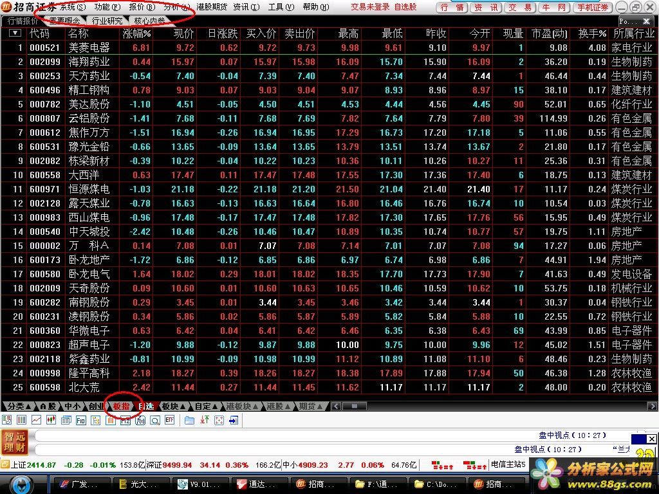
Task: Click the stacked windows toolbar icon
Action: pos(66,420)
